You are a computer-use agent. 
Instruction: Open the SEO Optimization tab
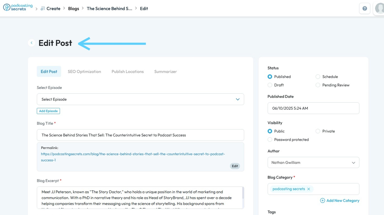pyautogui.click(x=84, y=71)
